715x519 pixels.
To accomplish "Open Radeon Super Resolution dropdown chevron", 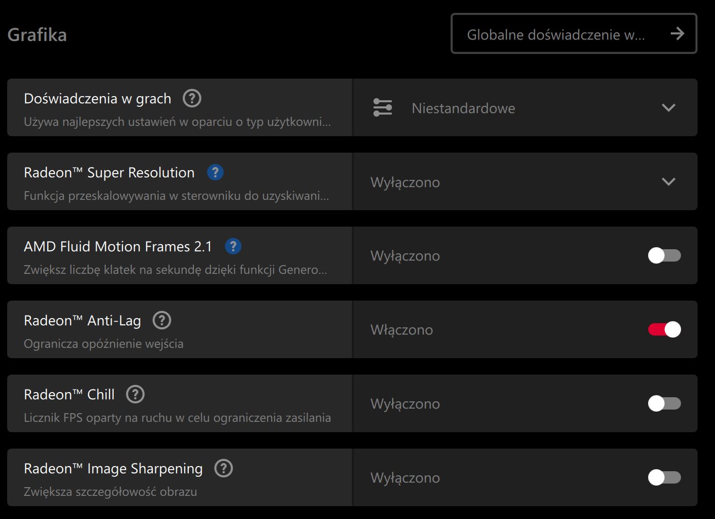I will tap(668, 182).
